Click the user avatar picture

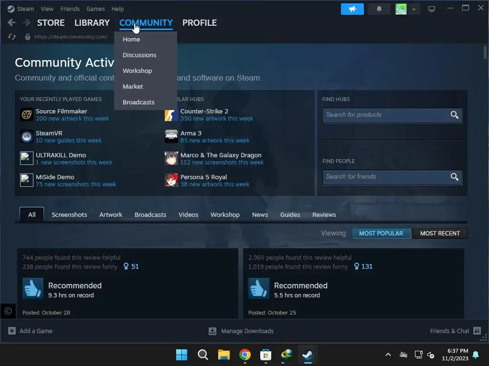click(401, 9)
